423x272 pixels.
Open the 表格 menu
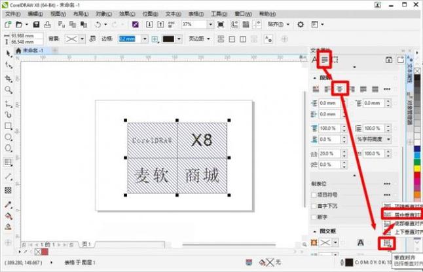(x=196, y=14)
